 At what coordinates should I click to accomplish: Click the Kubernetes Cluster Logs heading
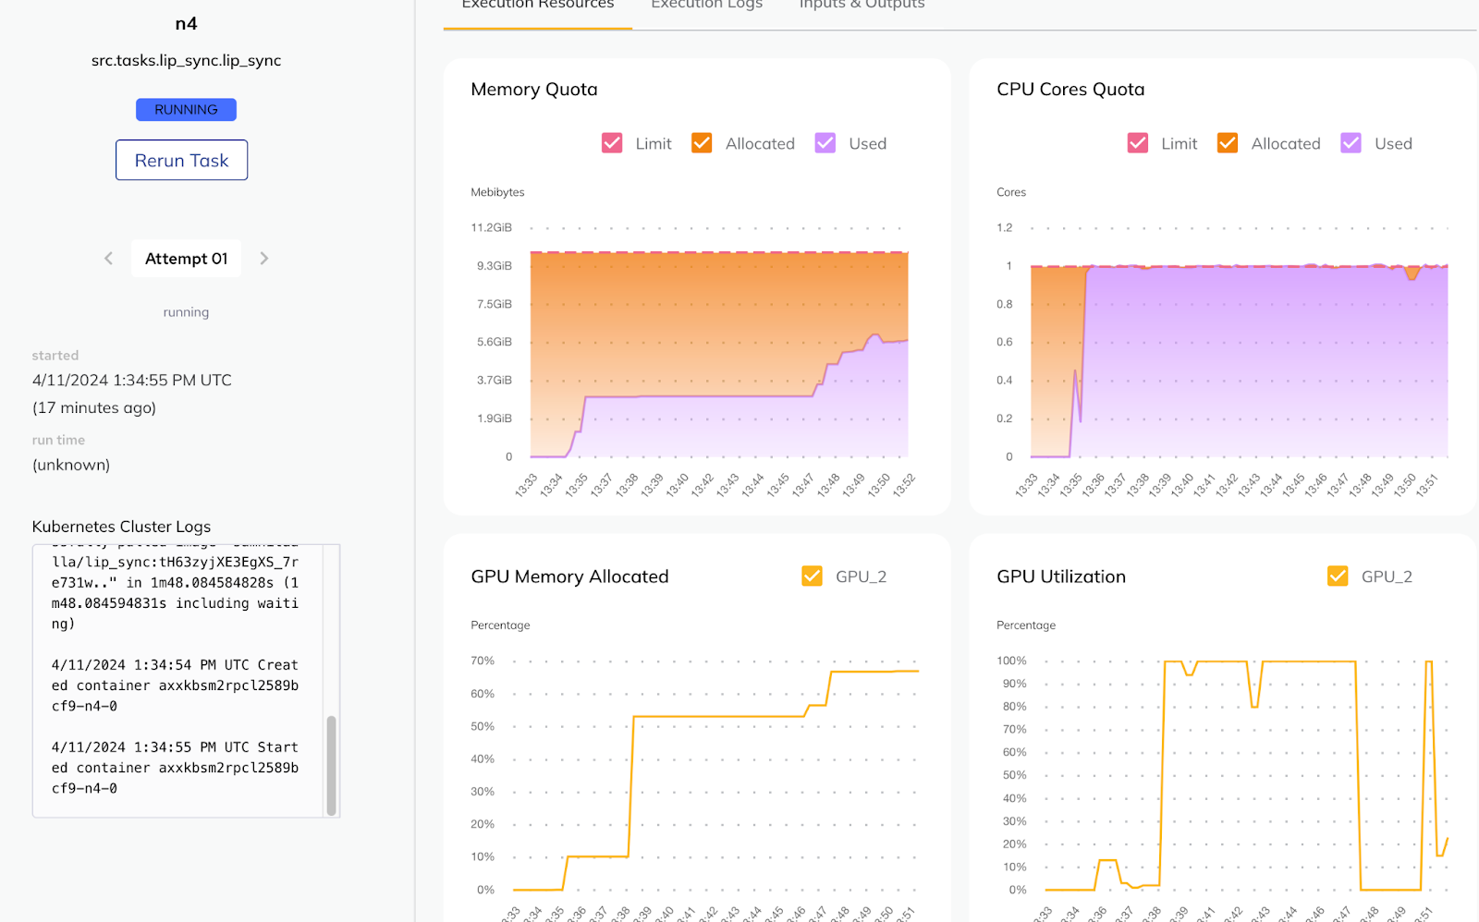tap(121, 527)
